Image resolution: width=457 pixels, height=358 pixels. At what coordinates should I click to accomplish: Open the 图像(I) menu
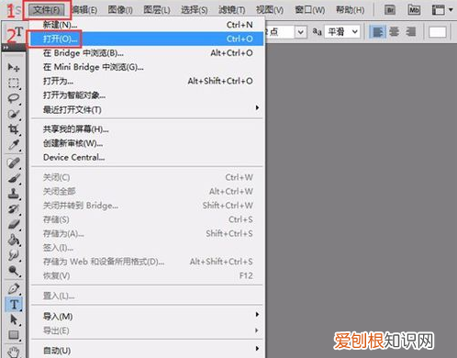pos(120,10)
